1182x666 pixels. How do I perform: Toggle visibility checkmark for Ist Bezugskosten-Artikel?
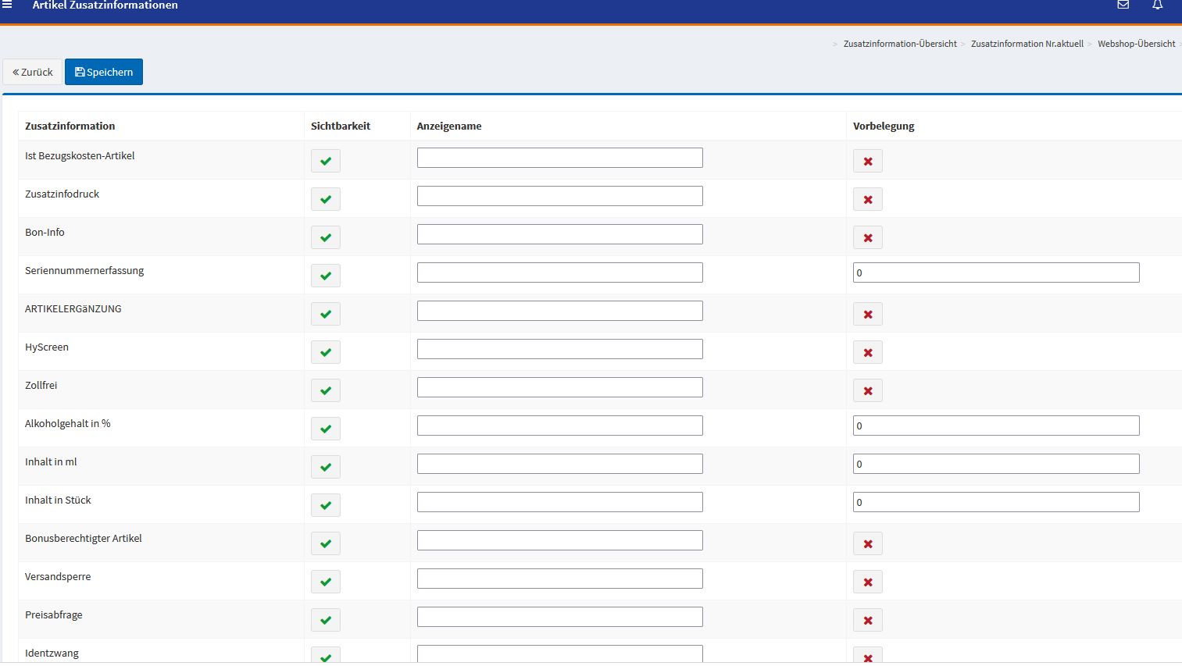326,162
